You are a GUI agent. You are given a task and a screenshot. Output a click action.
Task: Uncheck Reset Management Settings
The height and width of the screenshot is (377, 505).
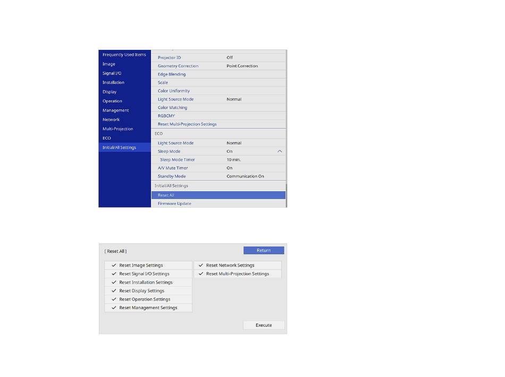coord(148,308)
